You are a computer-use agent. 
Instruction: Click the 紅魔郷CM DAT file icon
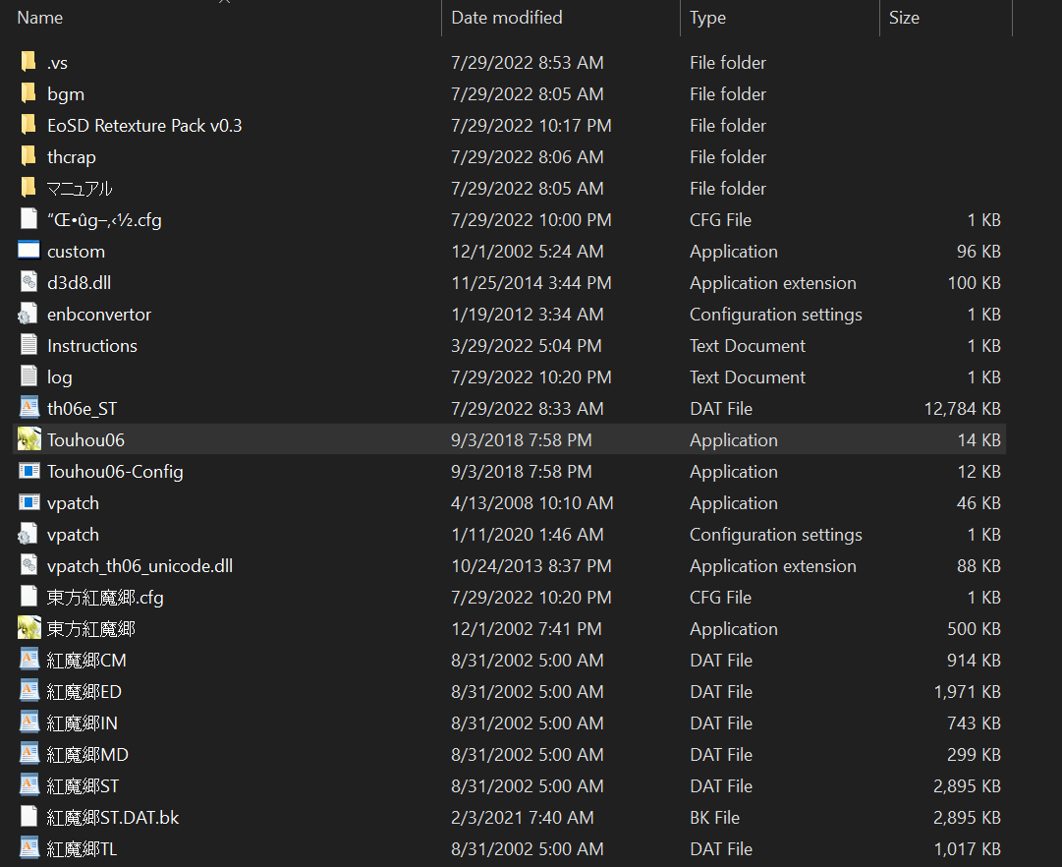click(28, 660)
